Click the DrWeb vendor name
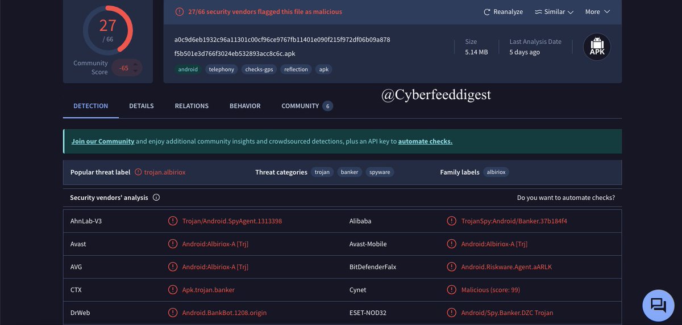This screenshot has height=325, width=682. [x=80, y=313]
